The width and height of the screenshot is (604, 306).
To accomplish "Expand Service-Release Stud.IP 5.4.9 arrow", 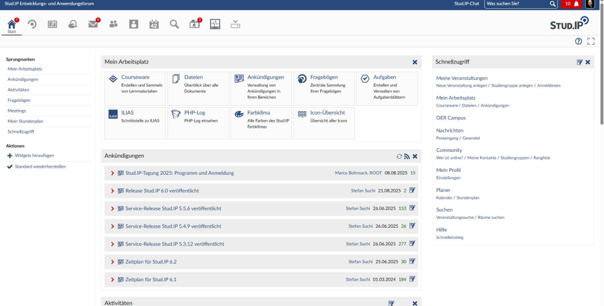I will [113, 227].
